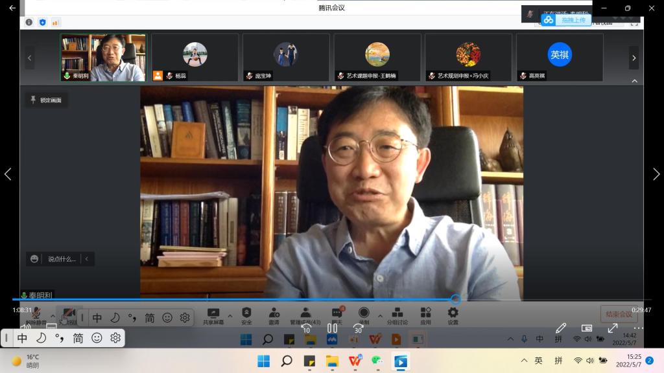Screen dimensions: 664x373
Task: Toggle 锁定画面 pin video
Action: 46,100
